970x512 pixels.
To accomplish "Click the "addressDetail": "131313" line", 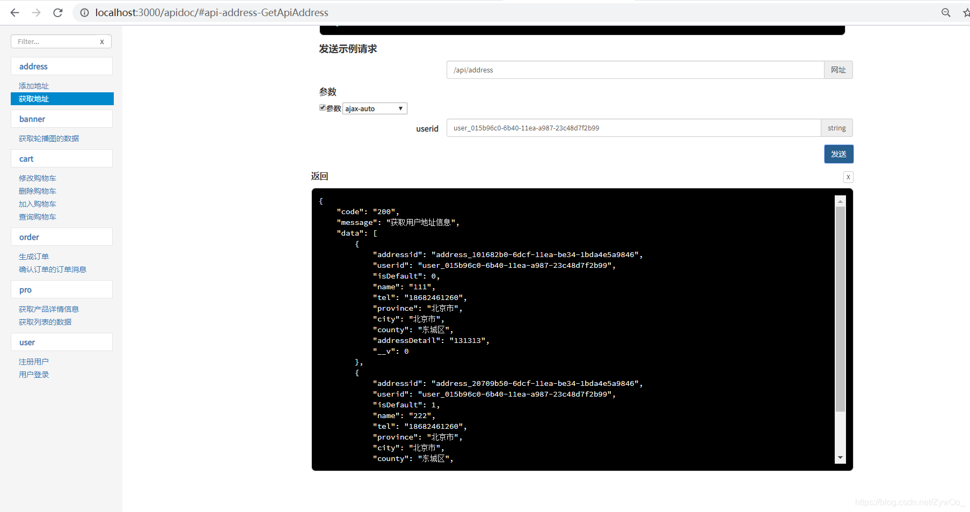I will tap(431, 340).
